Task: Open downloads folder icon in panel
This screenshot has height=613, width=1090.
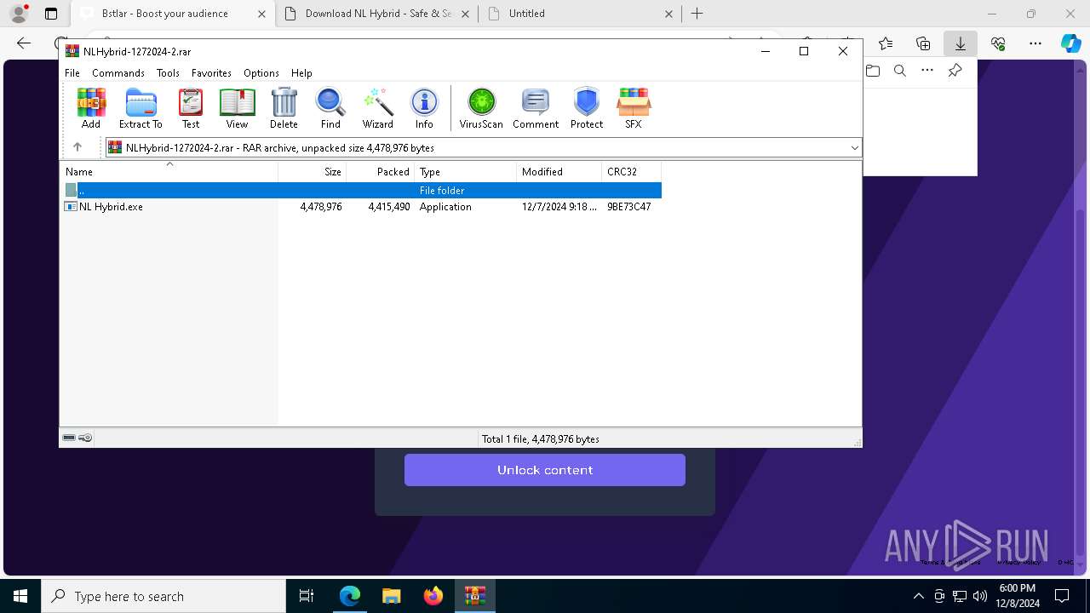Action: point(872,71)
